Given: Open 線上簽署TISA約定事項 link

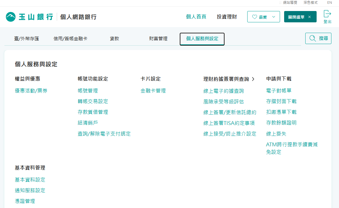Looking at the screenshot, I should point(229,123).
